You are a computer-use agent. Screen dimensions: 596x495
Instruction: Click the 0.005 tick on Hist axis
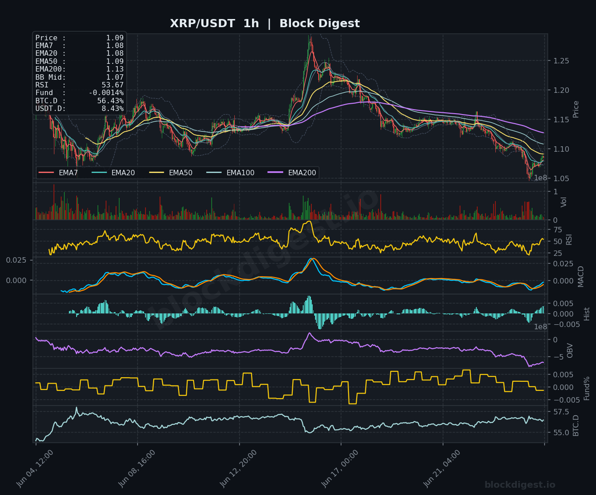563,303
